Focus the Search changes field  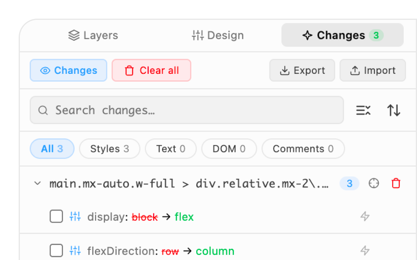coord(187,110)
